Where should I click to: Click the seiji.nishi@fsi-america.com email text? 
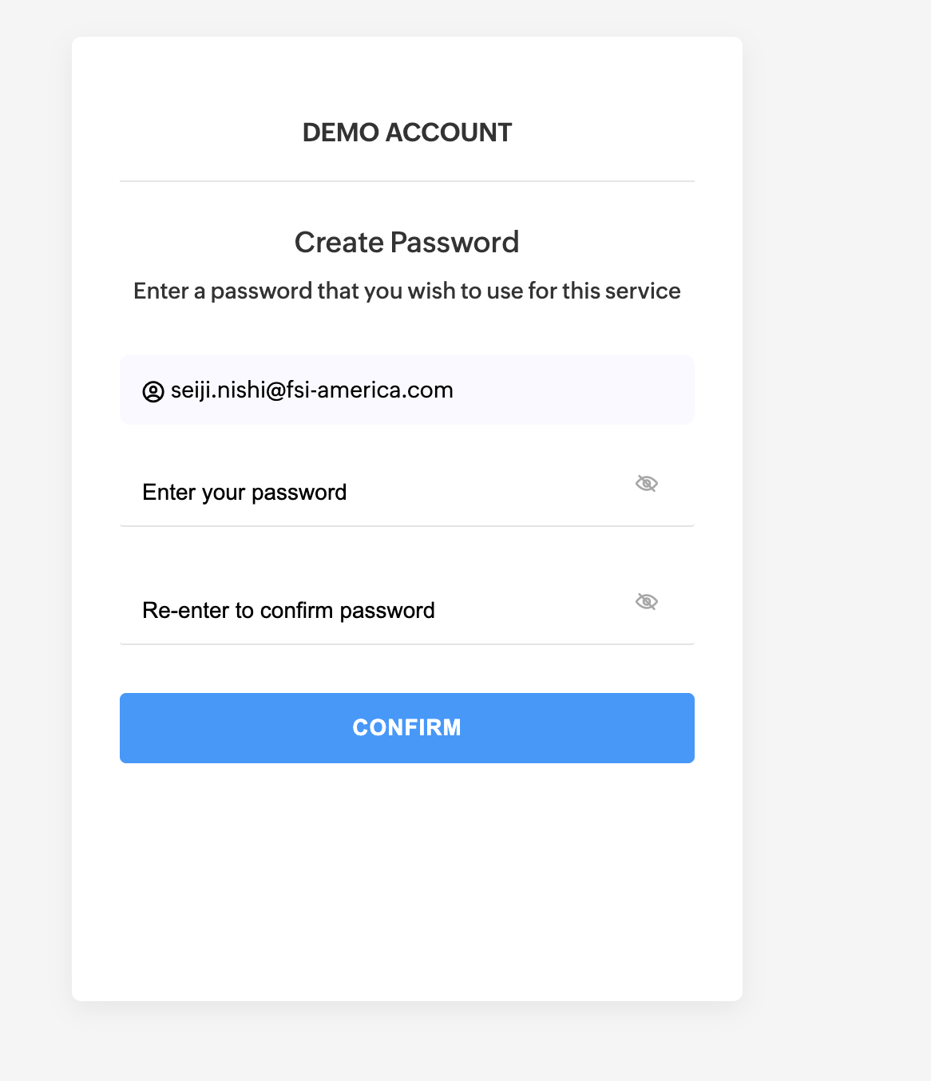312,390
